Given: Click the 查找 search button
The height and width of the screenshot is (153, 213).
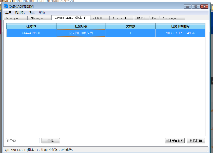Looking at the screenshot, I should (x=51, y=141).
